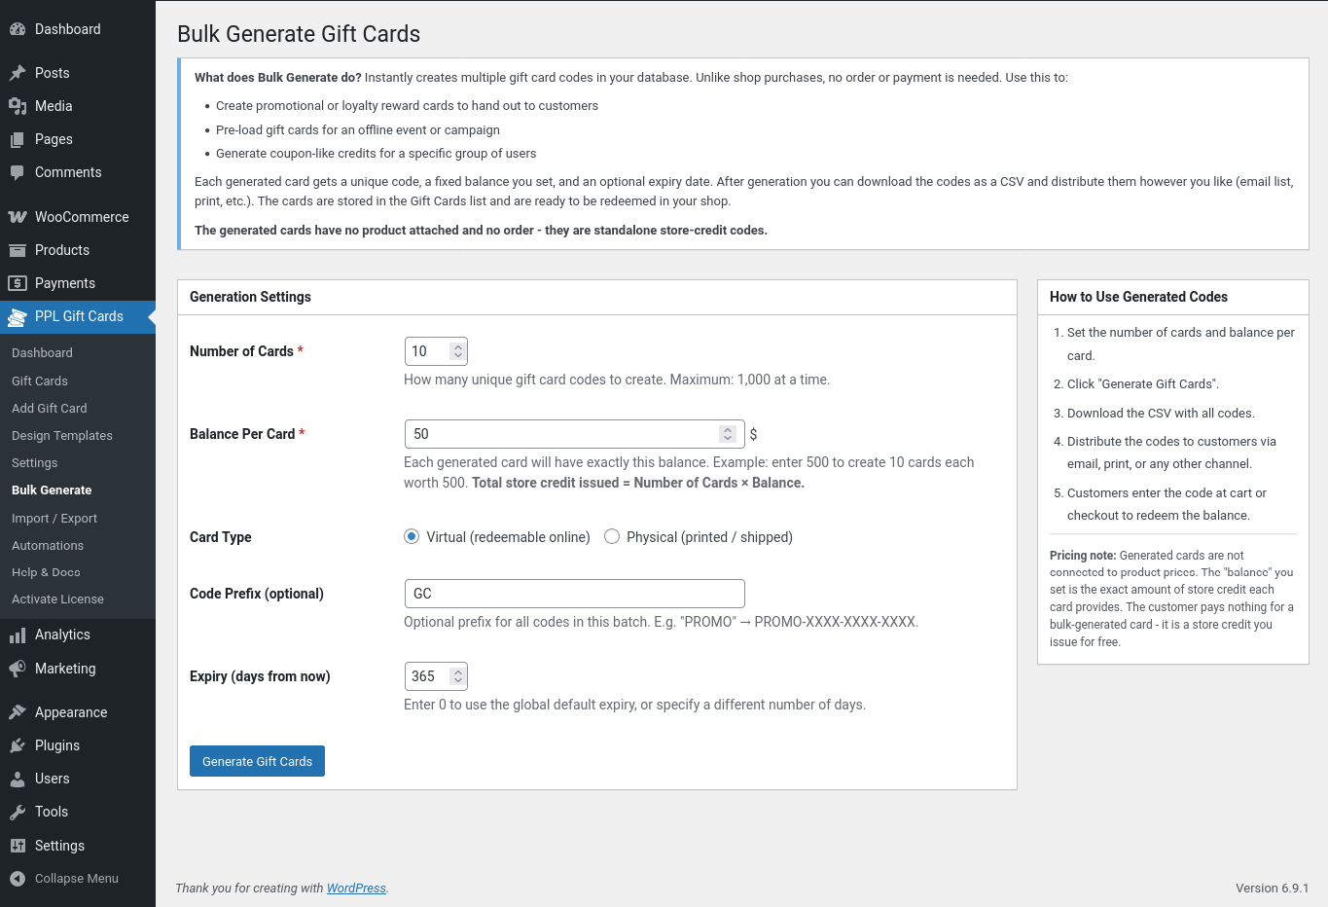1328x907 pixels.
Task: Focus the Code Prefix text field
Action: coord(574,594)
